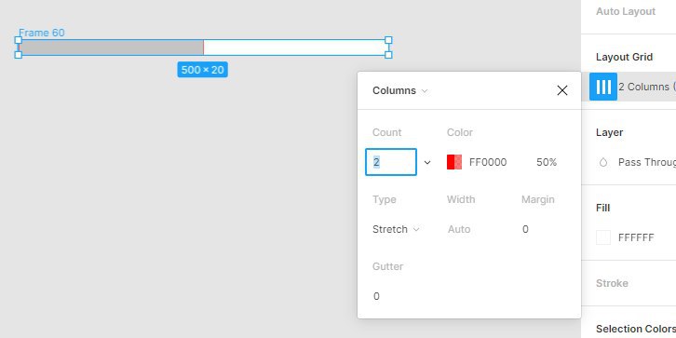The width and height of the screenshot is (676, 338).
Task: Click the FFFFFF fill hex value
Action: pos(636,237)
